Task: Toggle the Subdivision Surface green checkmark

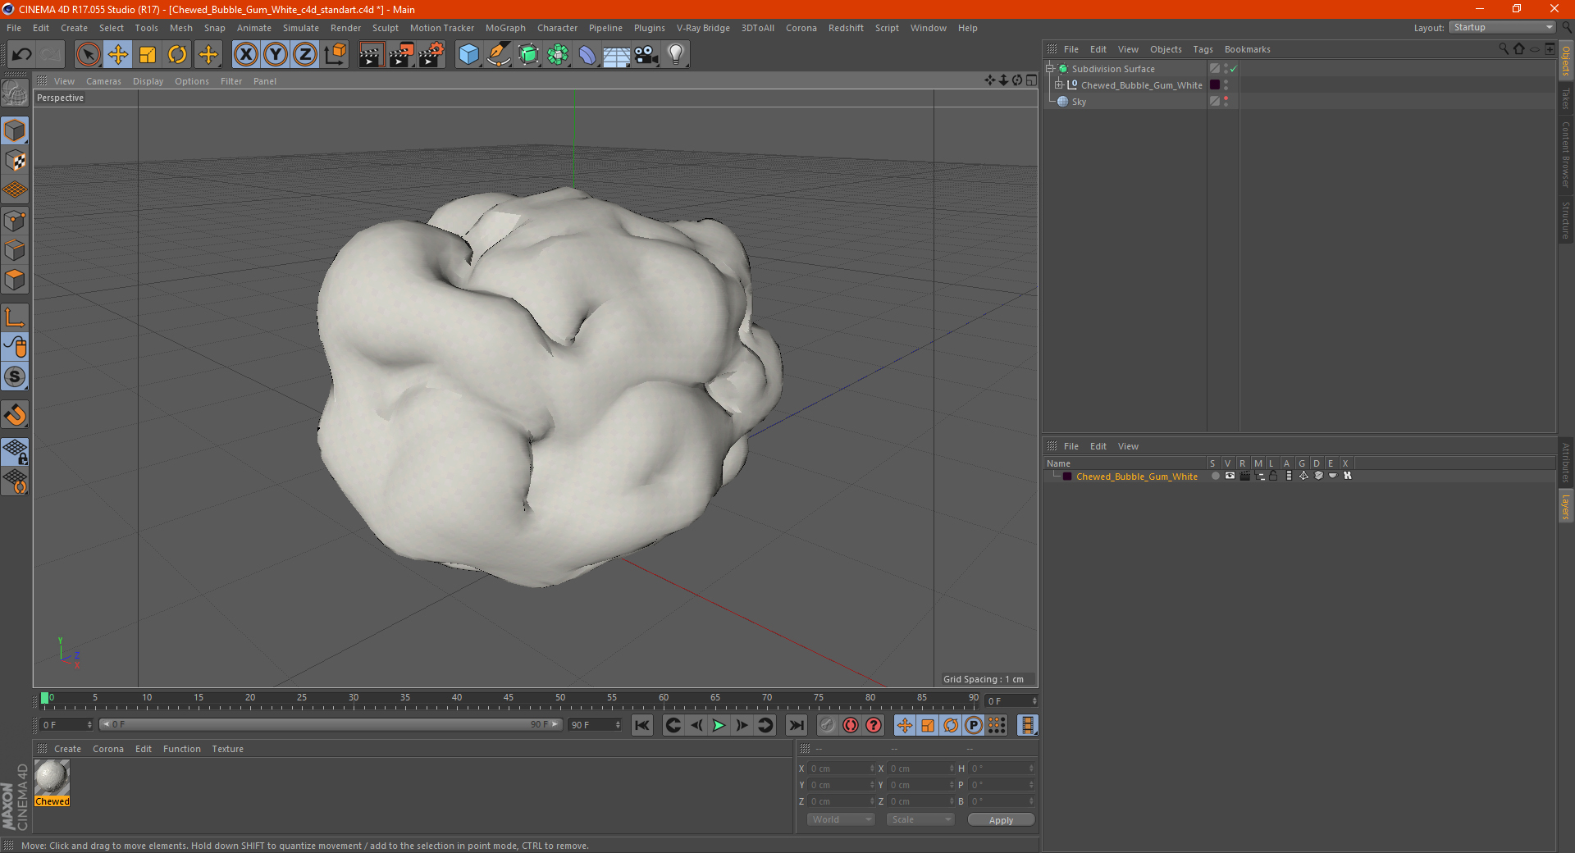Action: (1233, 69)
